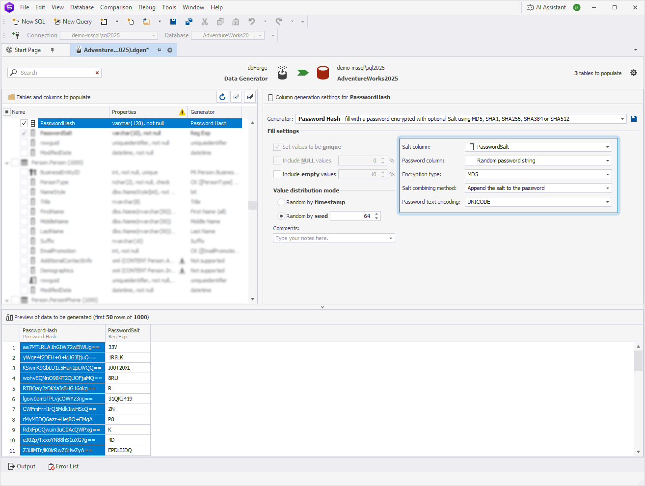This screenshot has height=486, width=645.
Task: Click the new connection plug icon
Action: click(16, 35)
